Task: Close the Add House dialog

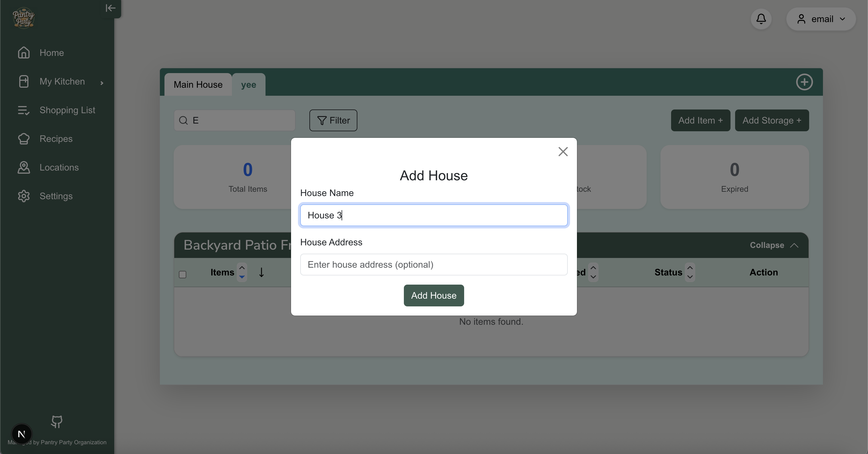Action: click(x=563, y=151)
